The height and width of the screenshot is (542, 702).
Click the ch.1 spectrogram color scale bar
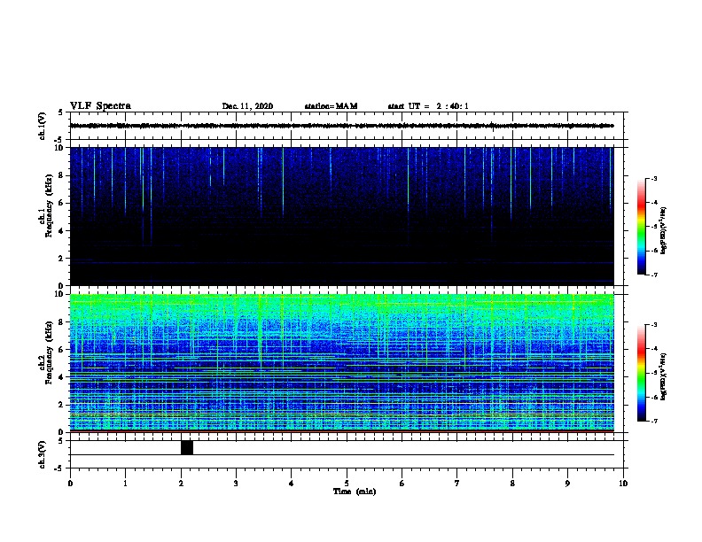pos(641,227)
